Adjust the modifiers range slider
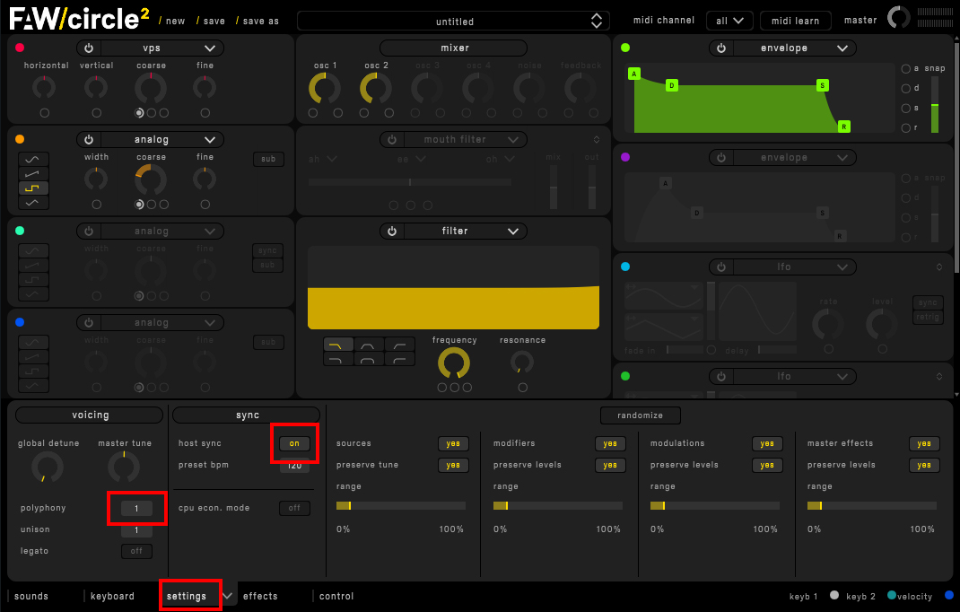960x612 pixels. pos(558,506)
